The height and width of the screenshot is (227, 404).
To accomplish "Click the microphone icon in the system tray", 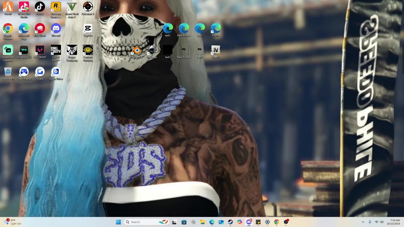I will pos(370,222).
